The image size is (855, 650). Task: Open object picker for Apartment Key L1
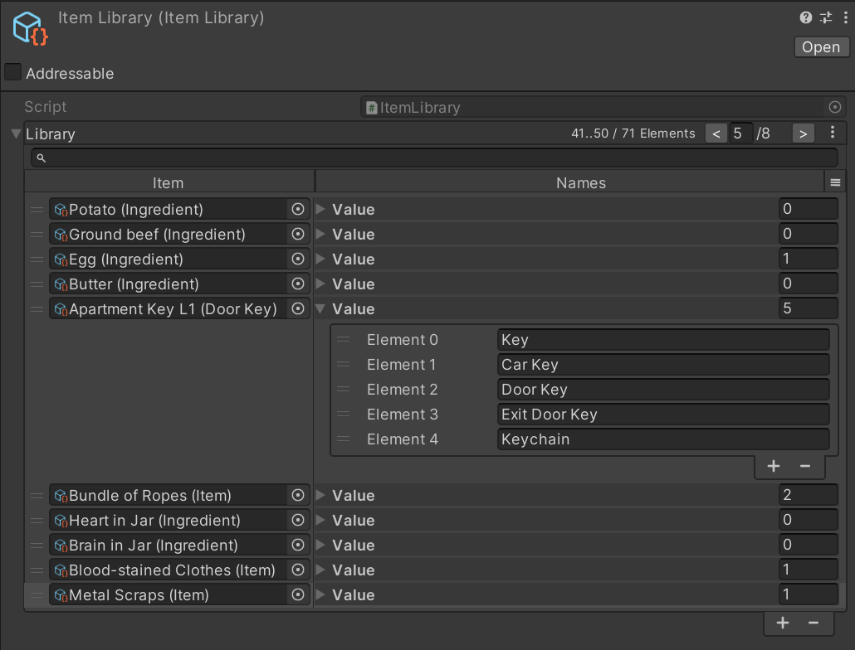298,309
